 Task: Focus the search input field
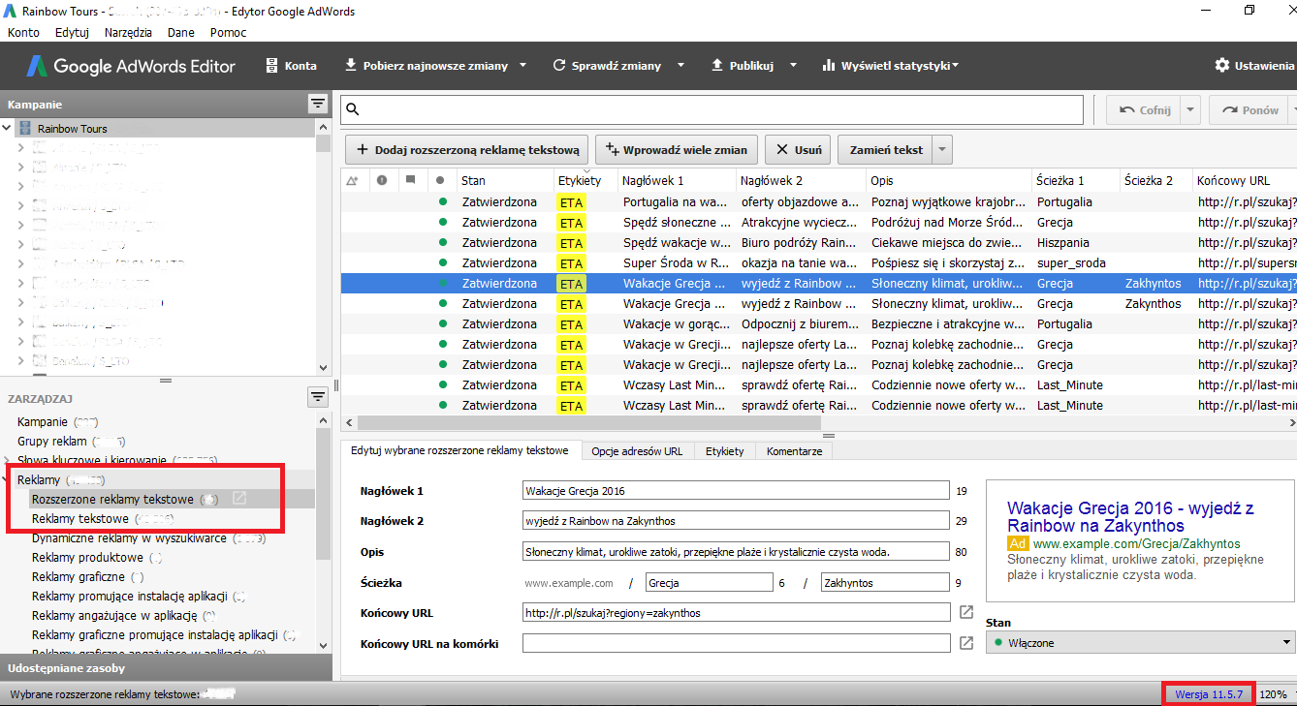tap(712, 109)
